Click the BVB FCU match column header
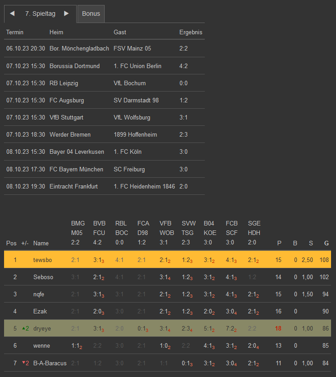 click(x=99, y=233)
